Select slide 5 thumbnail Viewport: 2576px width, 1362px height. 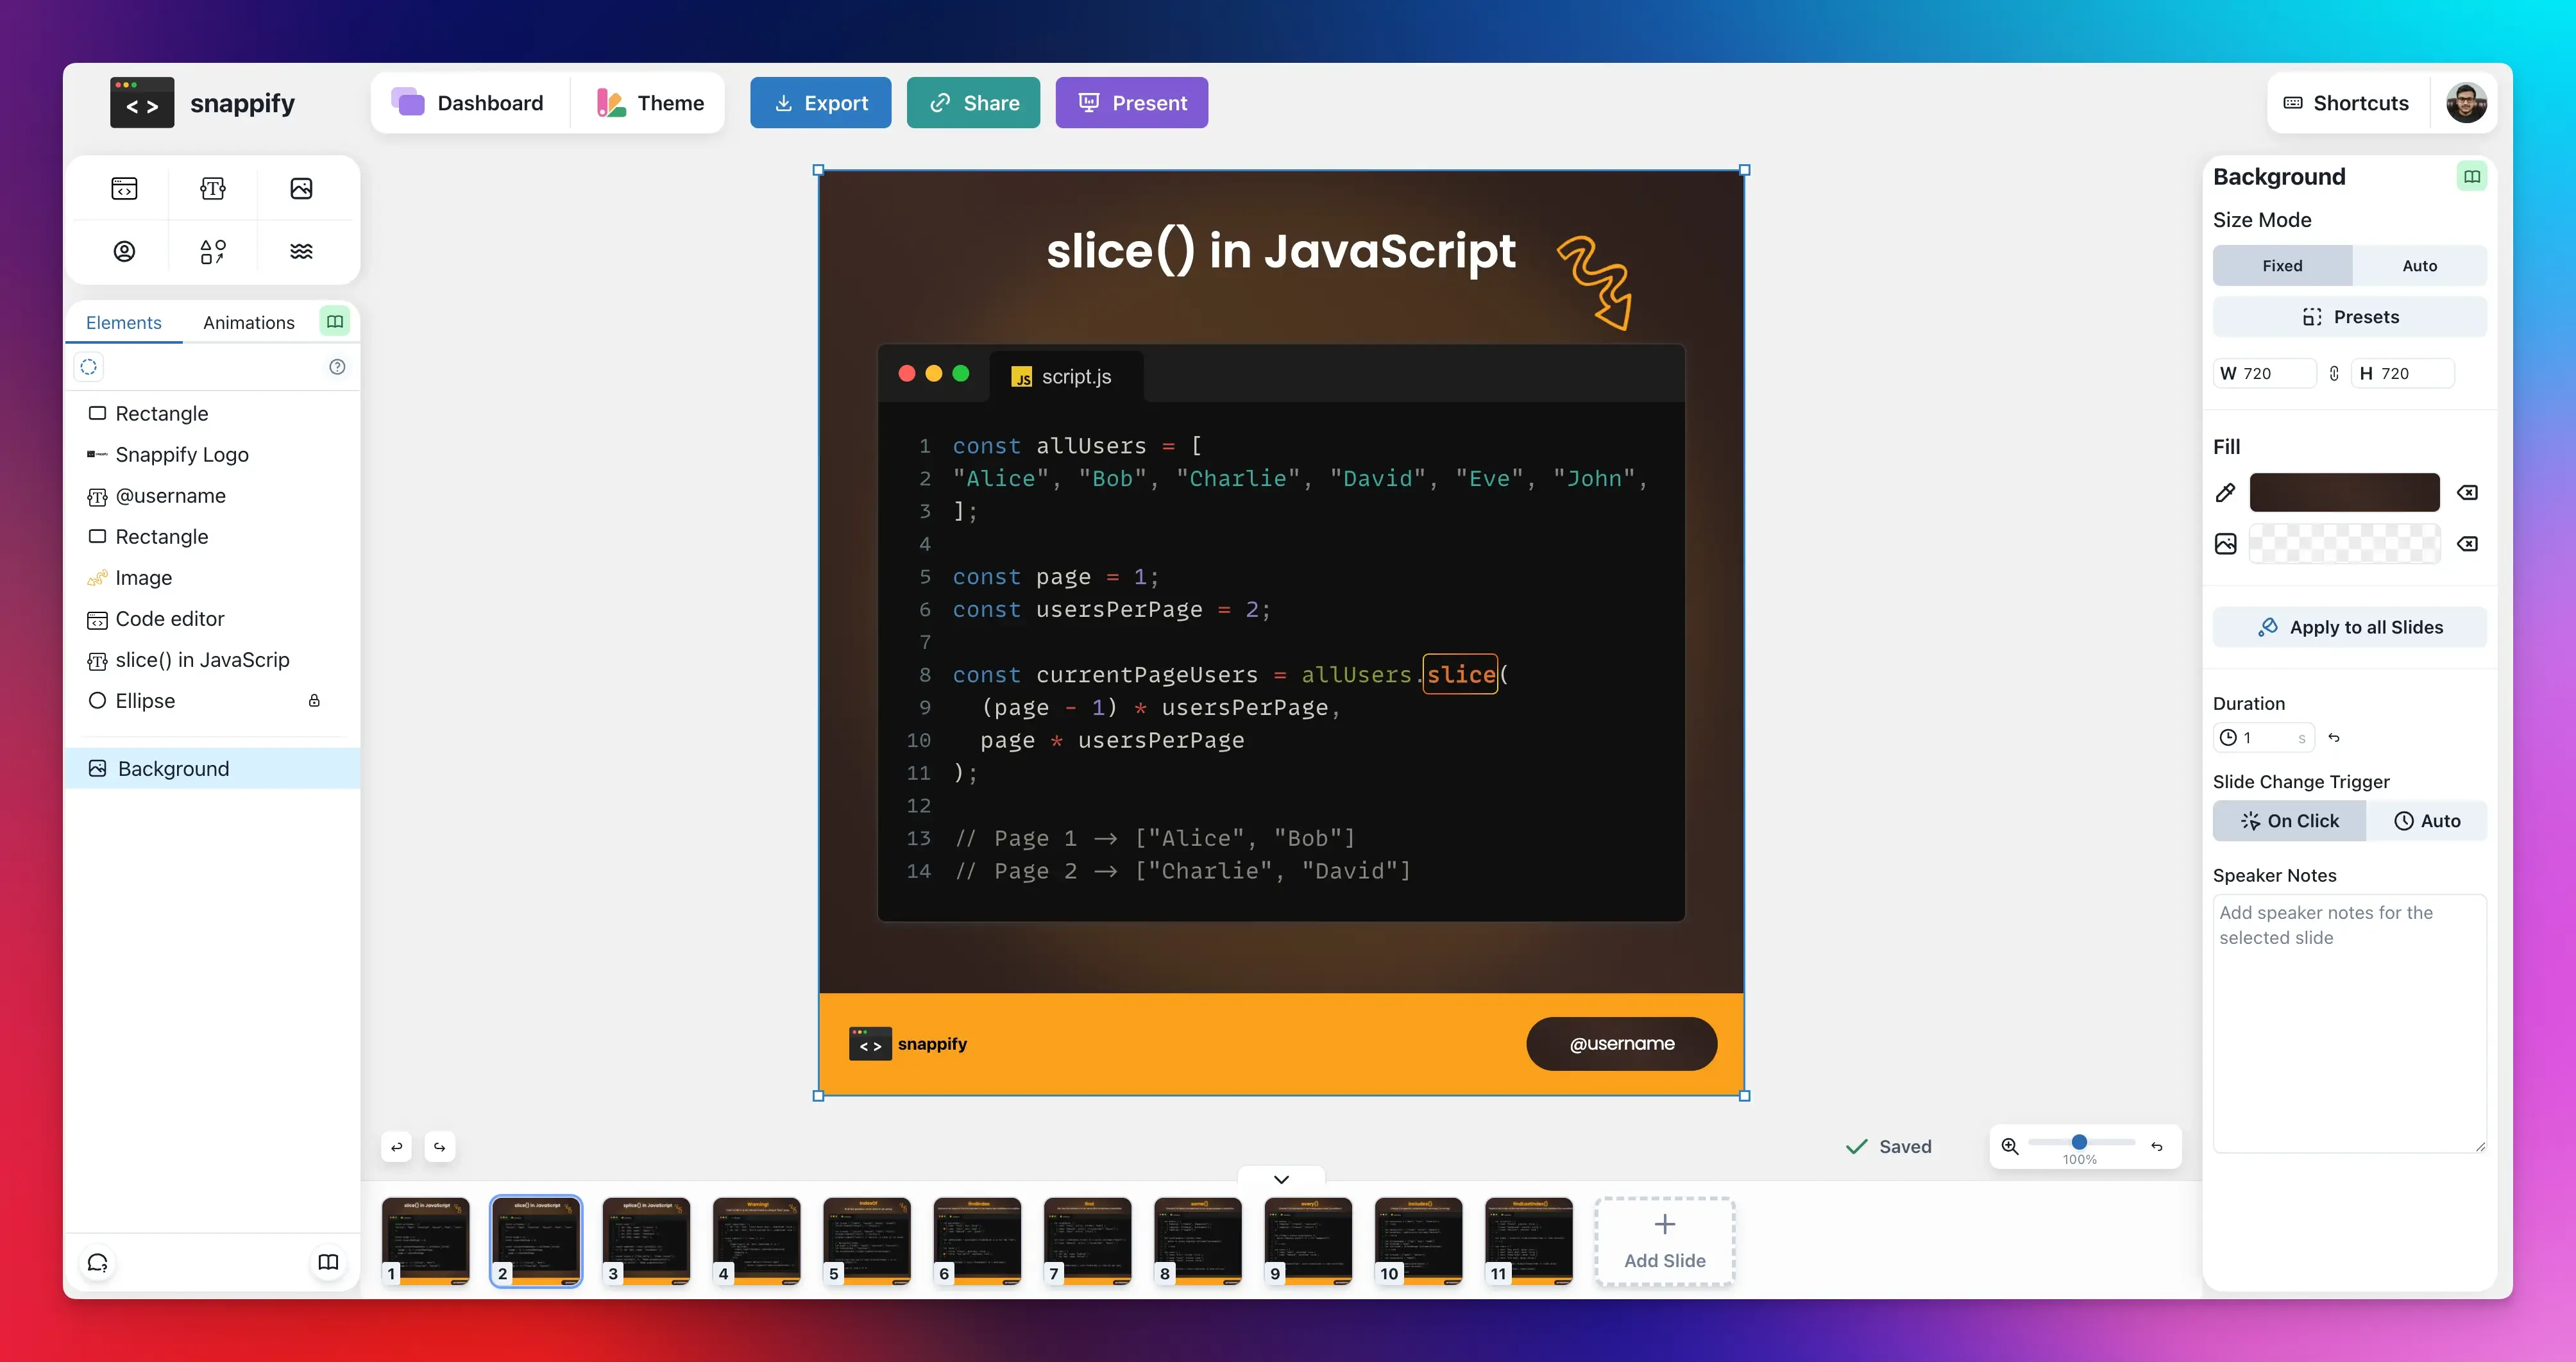[866, 1240]
